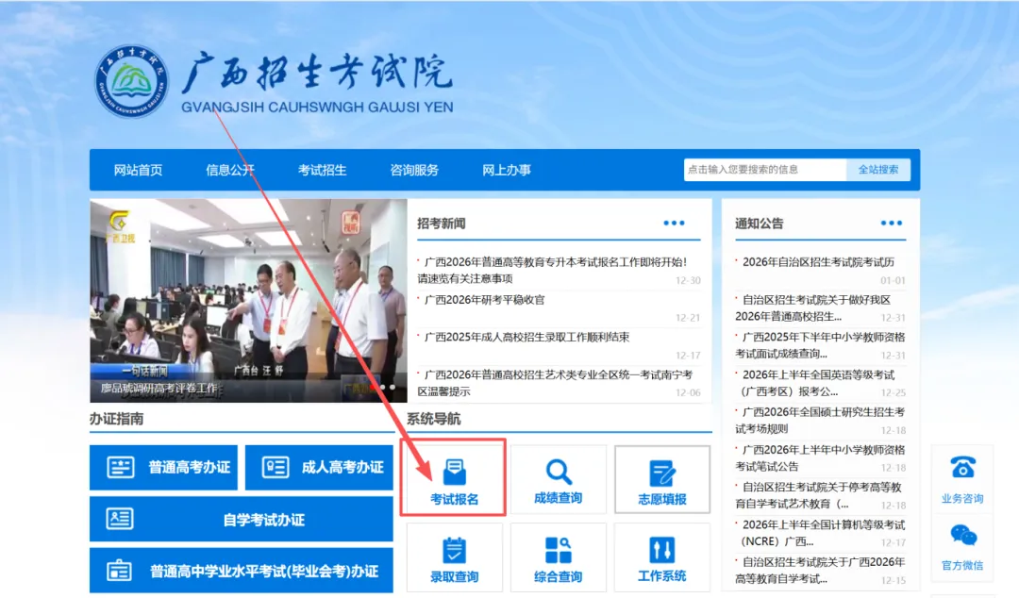Open the news banner image 廖品琥调研高考评卷工作

248,300
